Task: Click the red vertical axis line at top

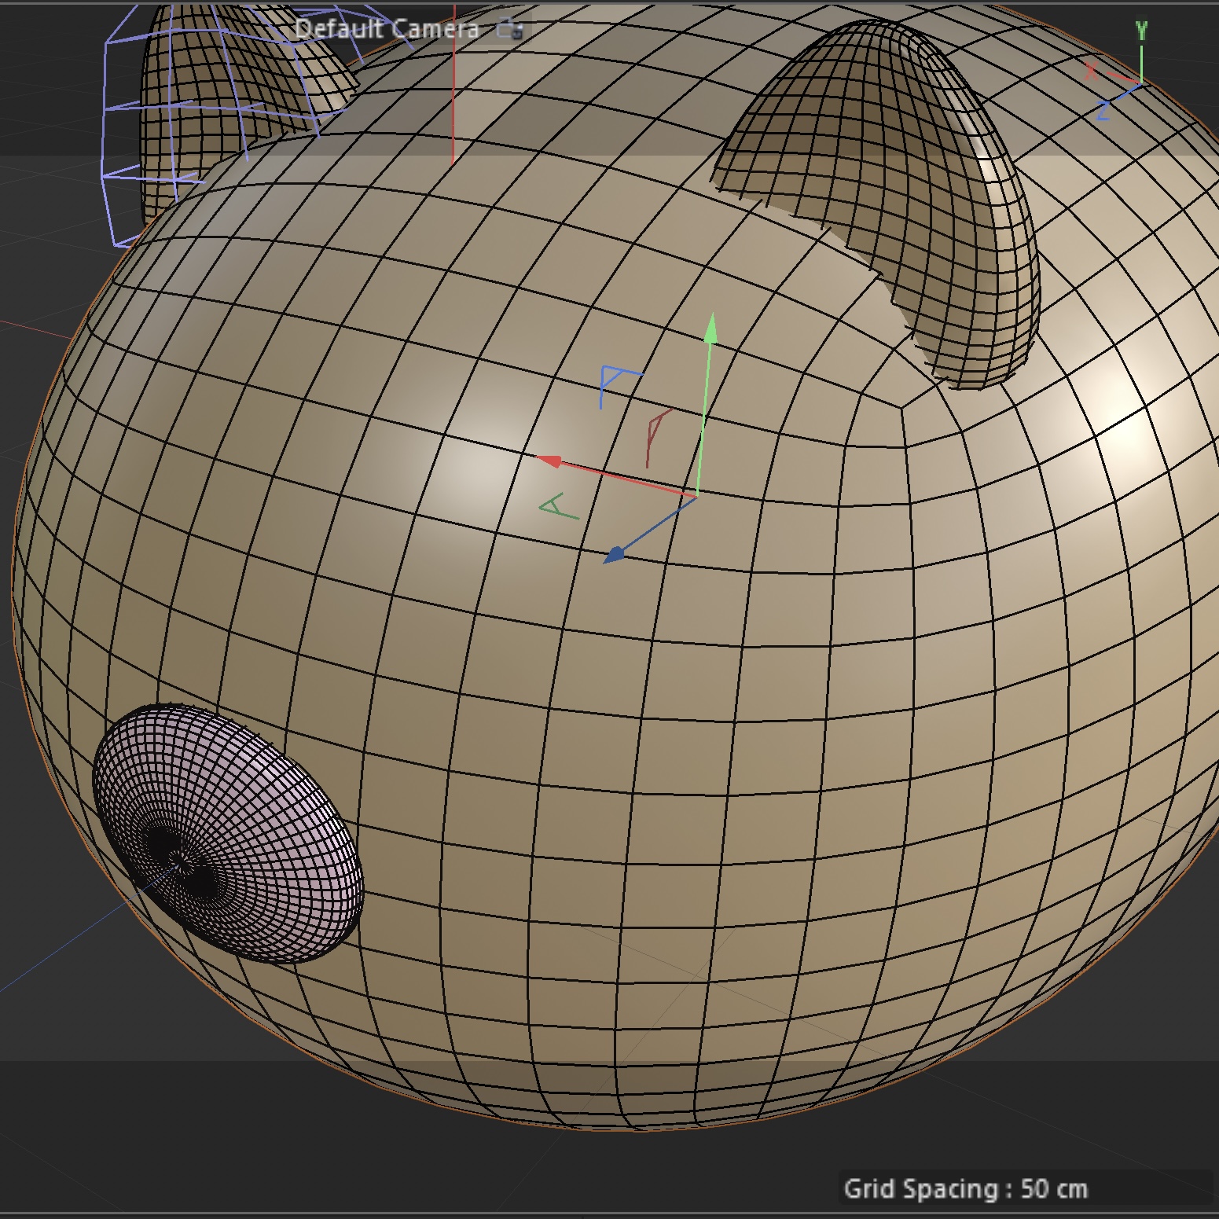Action: click(453, 94)
